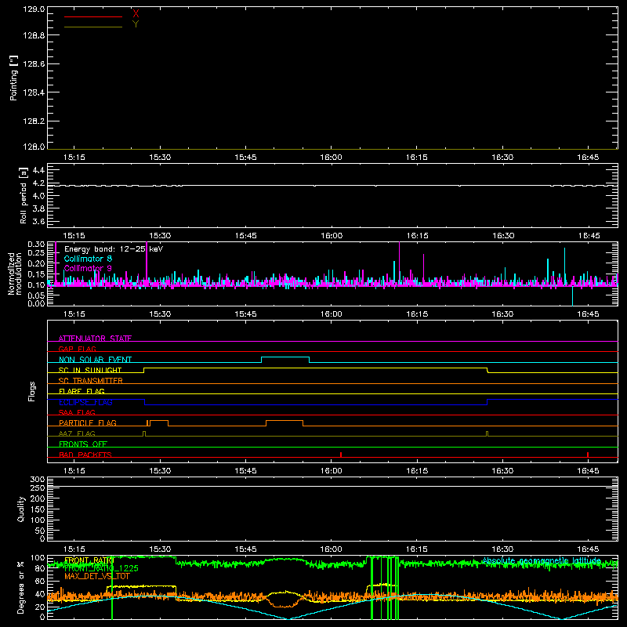Click the 250 tick on Quality axis

37,488
